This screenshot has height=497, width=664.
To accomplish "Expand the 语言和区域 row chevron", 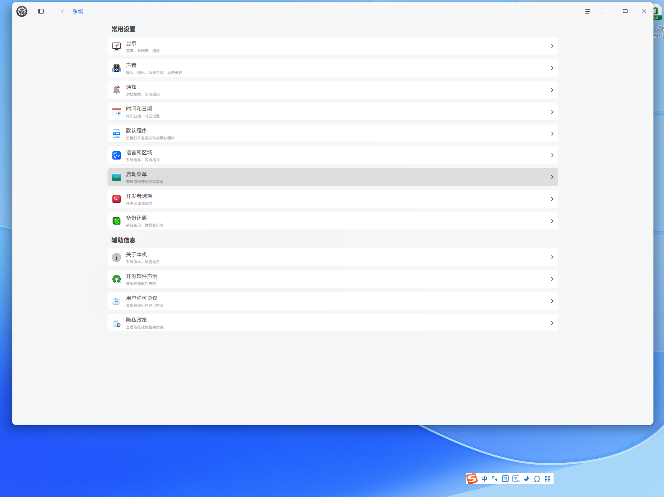I will click(552, 155).
